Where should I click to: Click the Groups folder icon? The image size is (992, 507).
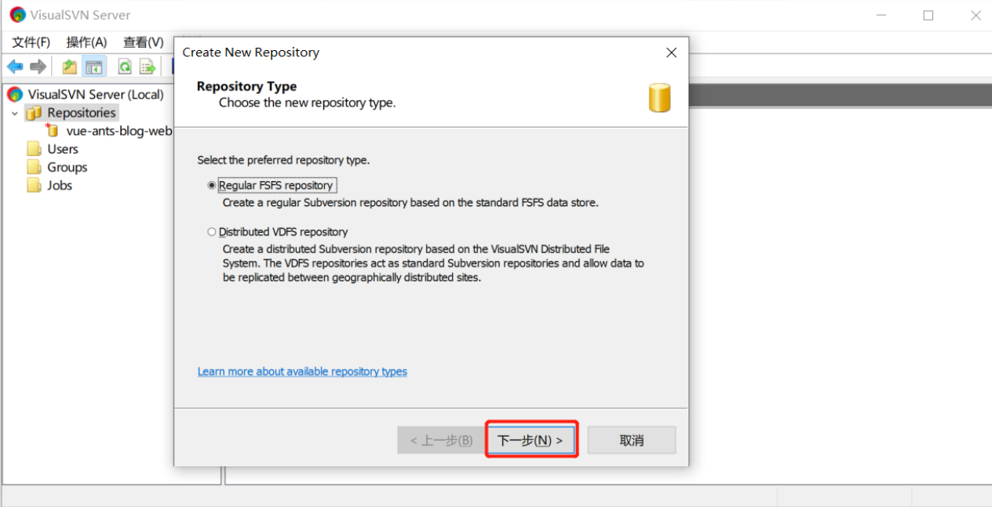point(34,167)
